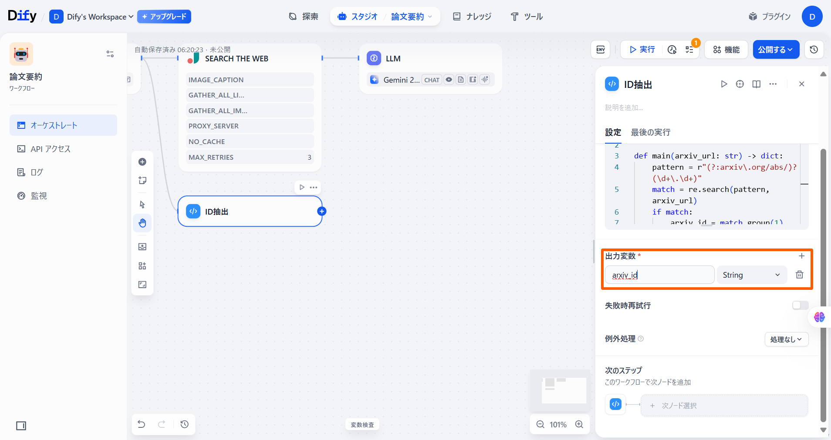The width and height of the screenshot is (831, 440).
Task: Open the Dify's Workspace dropdown
Action: pos(100,17)
